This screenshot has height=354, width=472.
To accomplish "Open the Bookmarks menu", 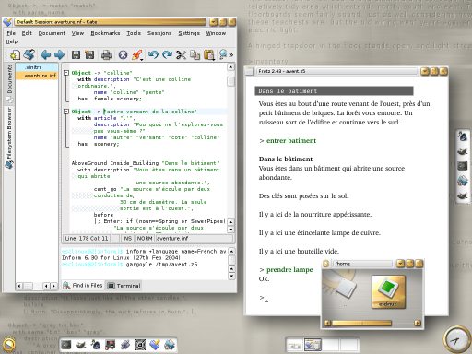I will (105, 33).
